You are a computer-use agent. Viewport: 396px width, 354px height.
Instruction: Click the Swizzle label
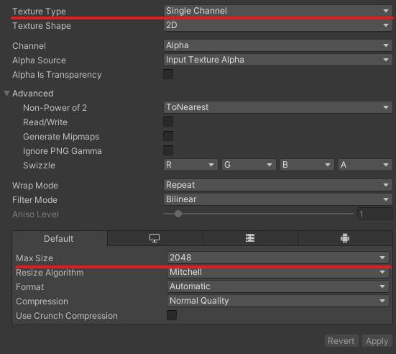[x=39, y=165]
